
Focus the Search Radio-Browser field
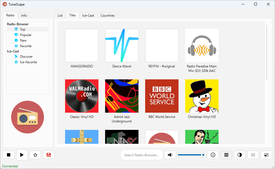pyautogui.click(x=142, y=155)
